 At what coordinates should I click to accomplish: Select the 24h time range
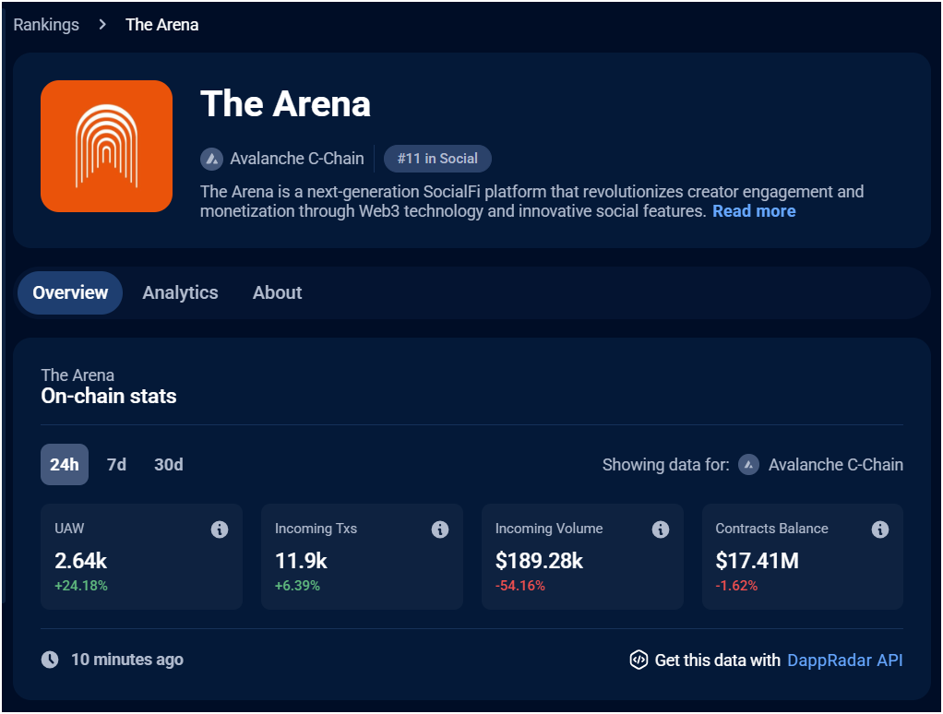(x=65, y=465)
